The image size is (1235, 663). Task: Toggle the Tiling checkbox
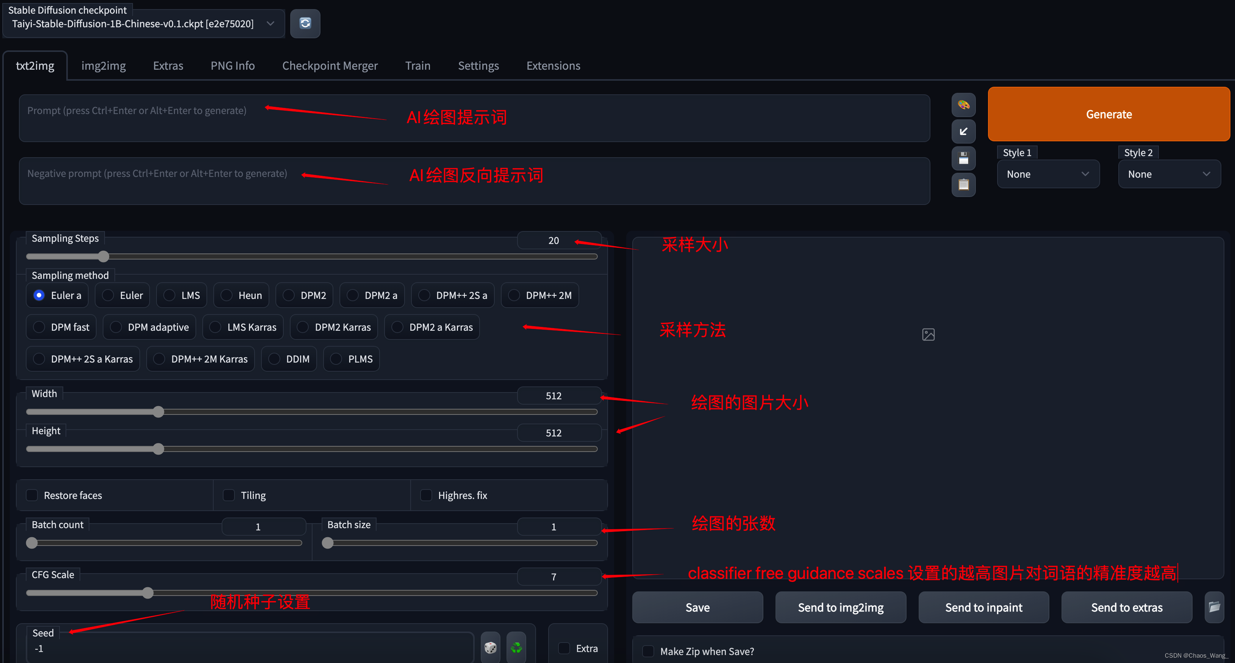click(x=229, y=495)
